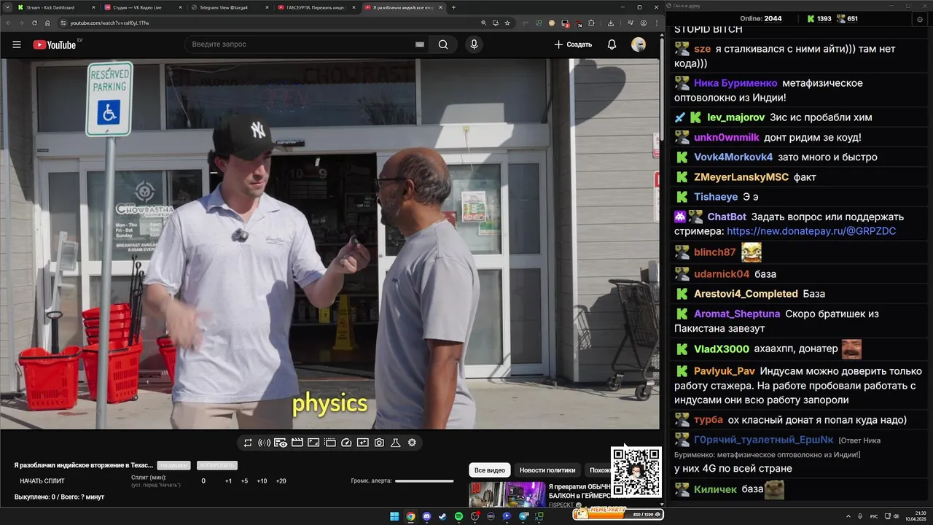
Task: Click the MEME PARTY widget near the taskbar
Action: [x=618, y=513]
